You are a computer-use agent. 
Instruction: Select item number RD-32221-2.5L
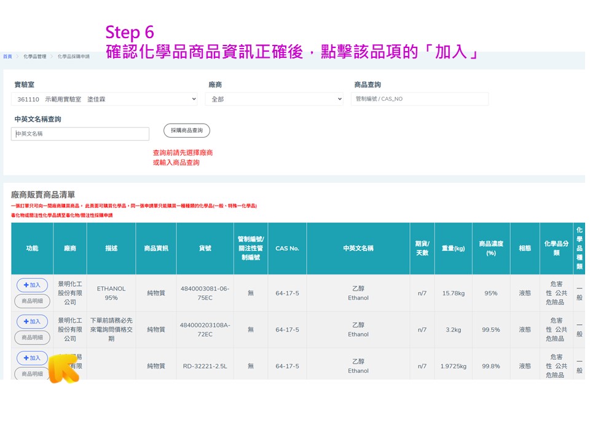205,366
